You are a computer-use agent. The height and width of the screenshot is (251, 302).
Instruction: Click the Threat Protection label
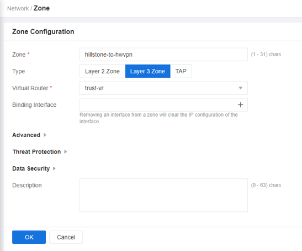tap(36, 152)
